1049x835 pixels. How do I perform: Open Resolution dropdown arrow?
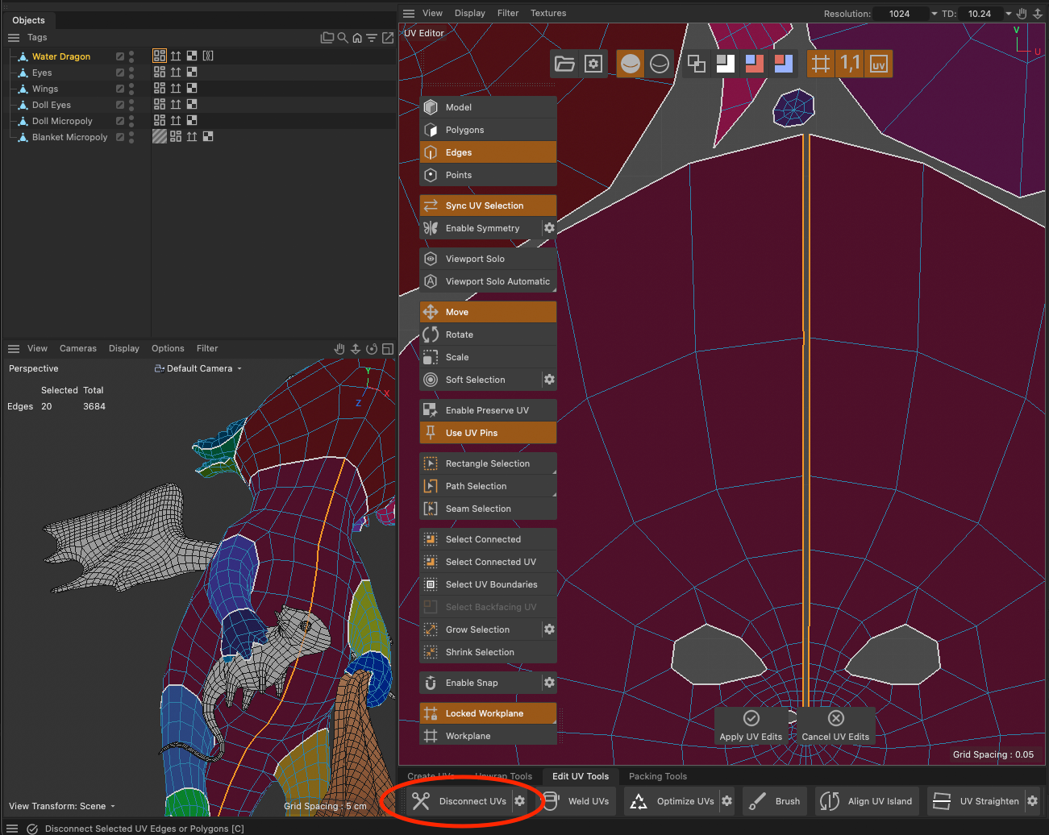pos(935,14)
